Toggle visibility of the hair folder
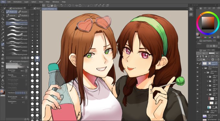This screenshot has width=220, height=121. (198, 81)
